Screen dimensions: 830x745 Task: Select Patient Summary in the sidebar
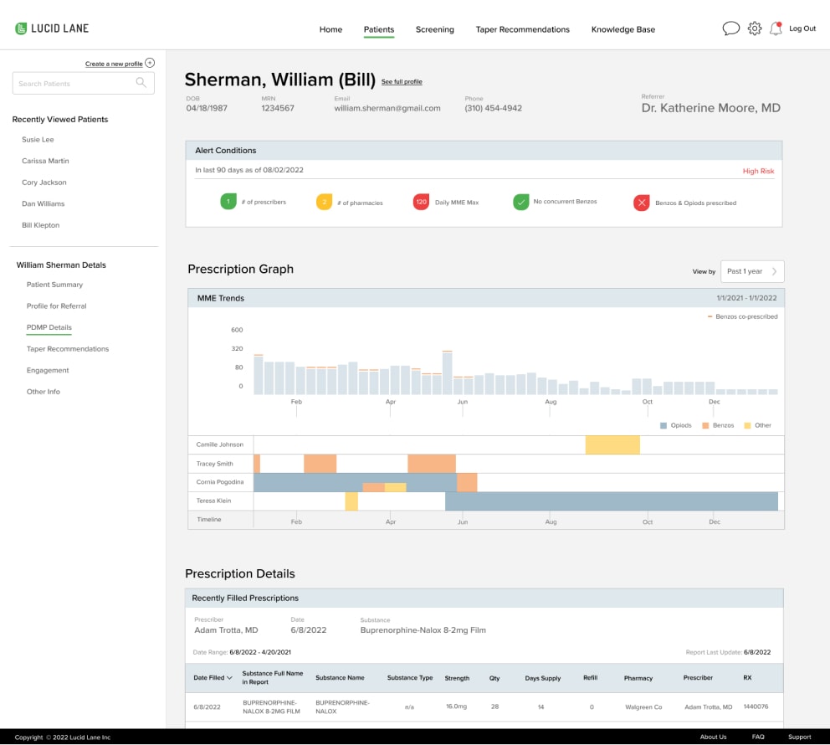click(x=54, y=285)
